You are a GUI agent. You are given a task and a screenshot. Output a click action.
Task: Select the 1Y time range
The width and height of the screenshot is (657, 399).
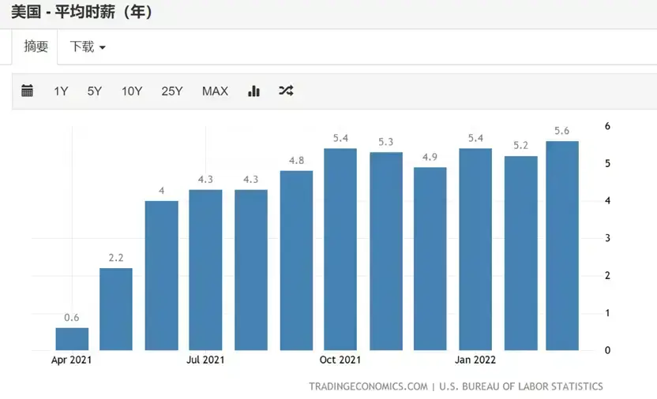tap(61, 91)
